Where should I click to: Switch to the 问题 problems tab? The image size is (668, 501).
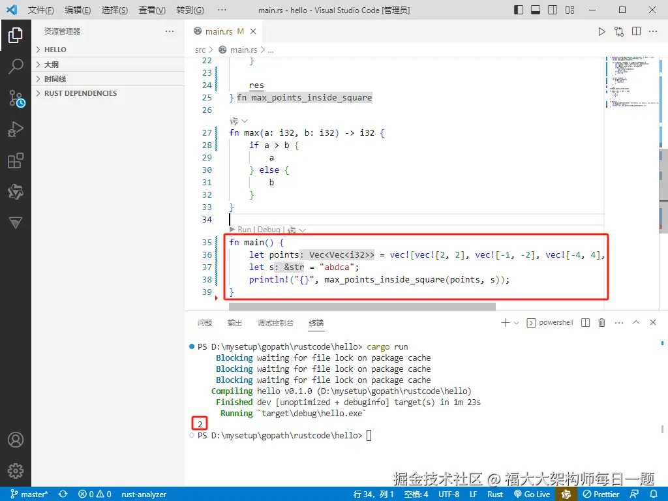(x=205, y=323)
